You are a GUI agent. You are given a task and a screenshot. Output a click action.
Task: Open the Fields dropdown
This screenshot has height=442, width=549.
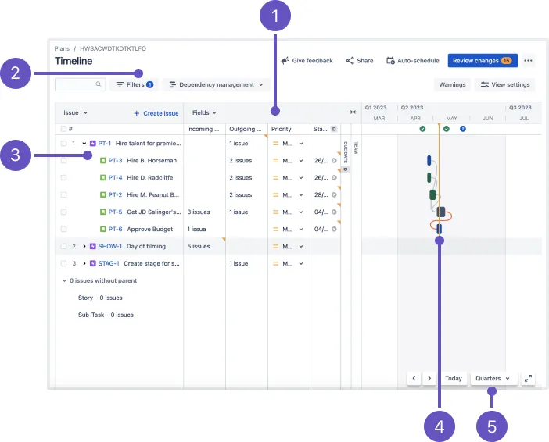(x=204, y=112)
